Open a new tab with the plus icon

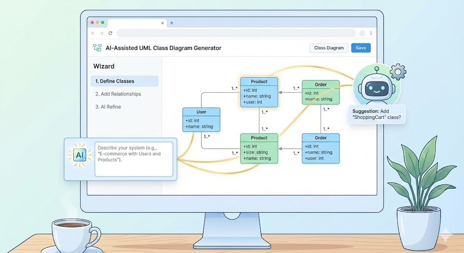point(171,23)
